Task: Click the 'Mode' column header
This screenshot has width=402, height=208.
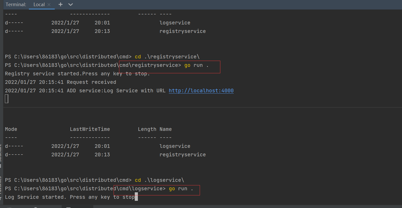Action: (x=11, y=129)
